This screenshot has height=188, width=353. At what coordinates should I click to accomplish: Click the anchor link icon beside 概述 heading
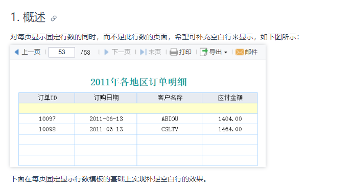(x=54, y=18)
